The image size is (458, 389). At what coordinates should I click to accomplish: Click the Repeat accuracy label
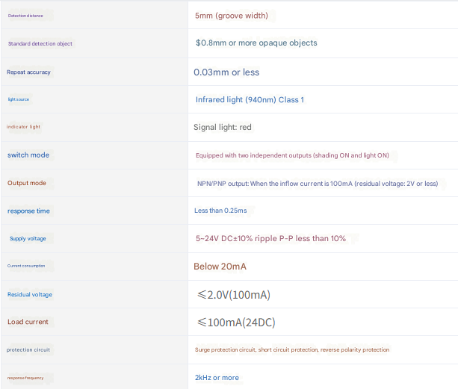pos(29,72)
